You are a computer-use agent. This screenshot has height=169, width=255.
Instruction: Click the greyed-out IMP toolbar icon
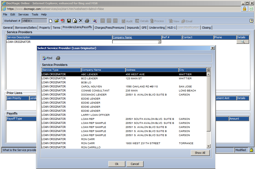[115, 21]
